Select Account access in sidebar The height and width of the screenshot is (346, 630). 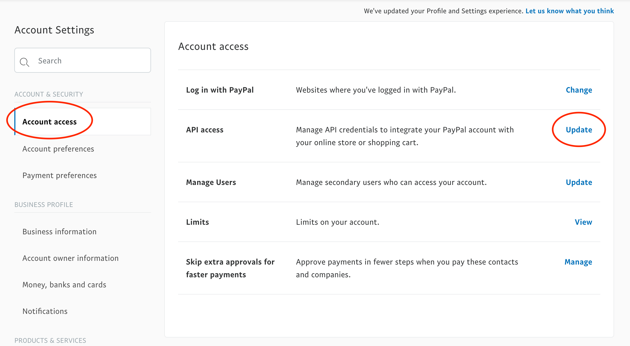coord(50,122)
